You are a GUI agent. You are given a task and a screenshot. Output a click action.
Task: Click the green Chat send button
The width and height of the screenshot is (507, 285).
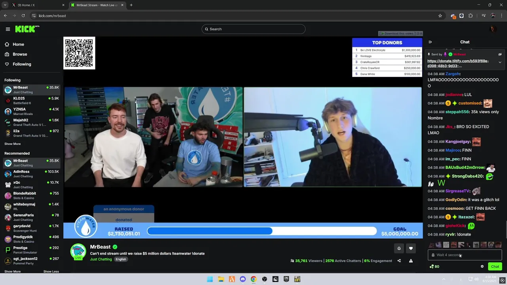(495, 266)
